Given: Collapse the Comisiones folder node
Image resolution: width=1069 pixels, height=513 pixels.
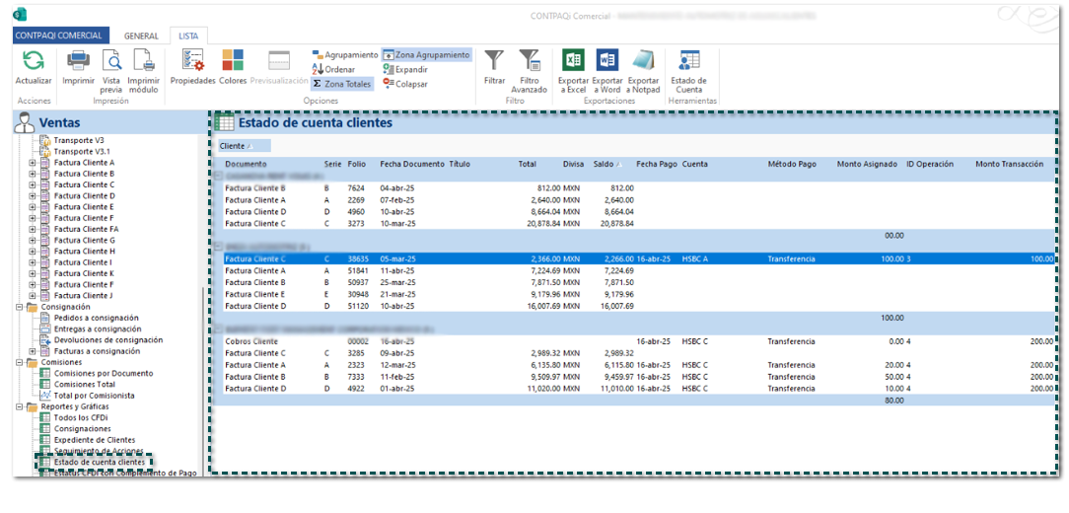Looking at the screenshot, I should point(19,362).
